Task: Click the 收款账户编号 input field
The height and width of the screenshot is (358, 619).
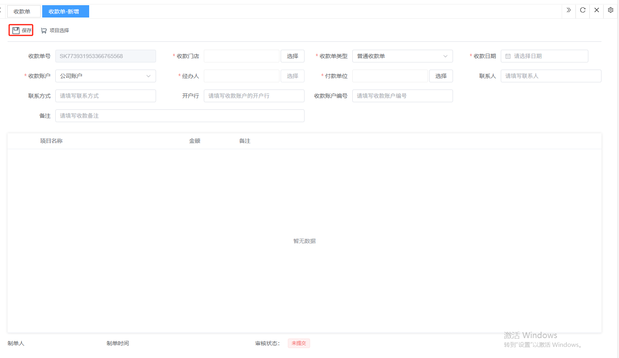Action: (402, 96)
